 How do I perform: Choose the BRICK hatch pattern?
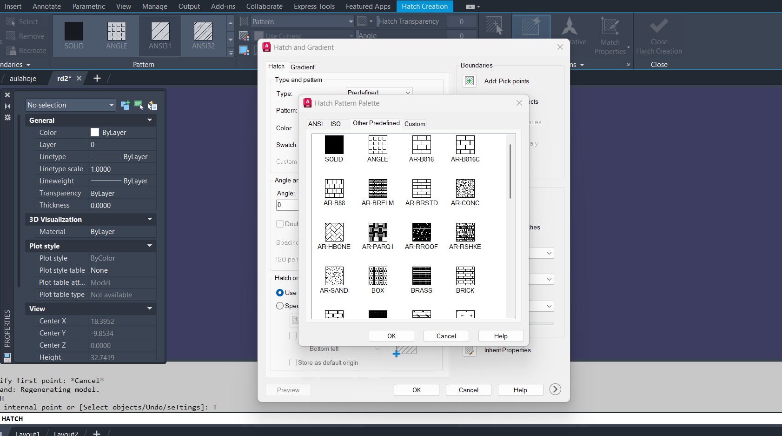(465, 276)
